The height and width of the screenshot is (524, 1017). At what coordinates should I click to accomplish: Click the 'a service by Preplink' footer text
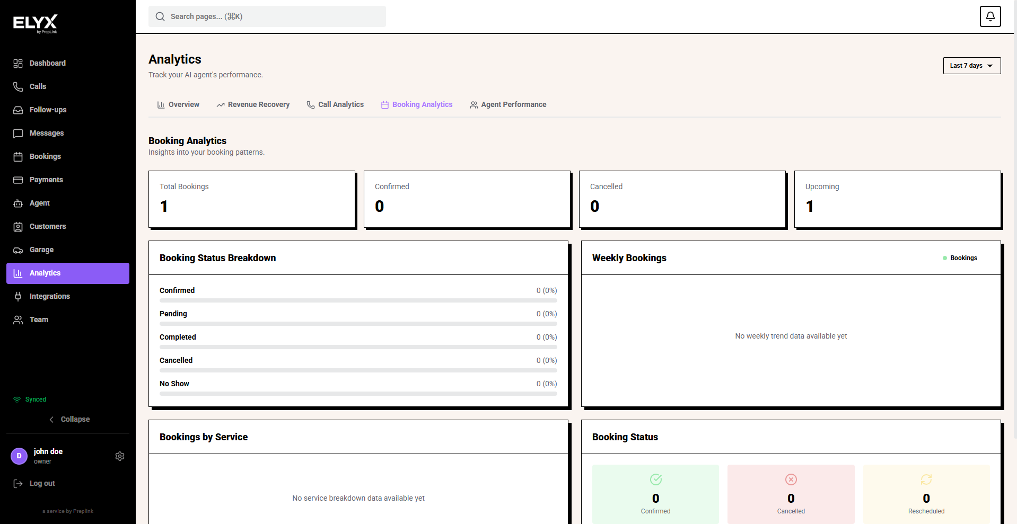tap(68, 511)
